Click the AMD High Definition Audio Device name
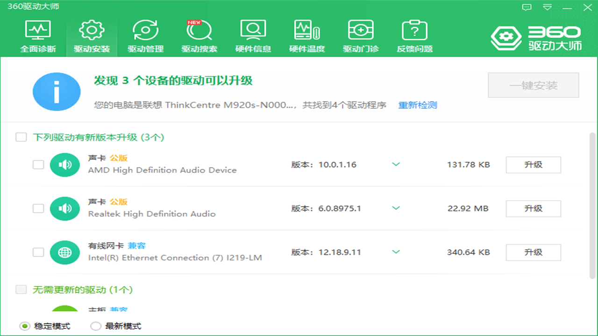Viewport: 598px width, 336px height. [163, 170]
